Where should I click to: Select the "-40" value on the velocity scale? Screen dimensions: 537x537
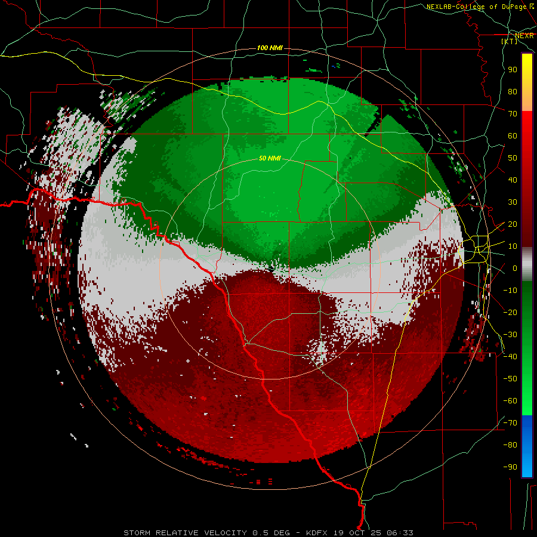coord(510,357)
